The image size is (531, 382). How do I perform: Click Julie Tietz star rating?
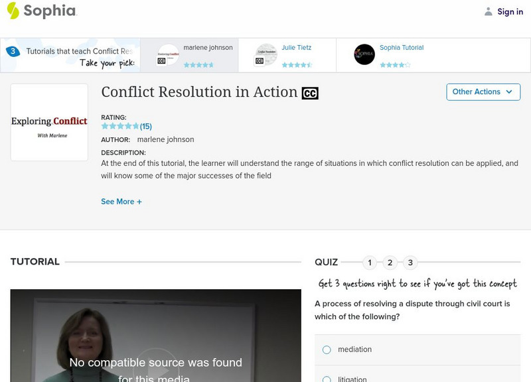click(x=297, y=64)
